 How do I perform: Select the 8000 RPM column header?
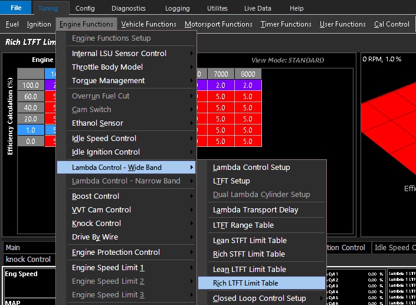(x=248, y=74)
